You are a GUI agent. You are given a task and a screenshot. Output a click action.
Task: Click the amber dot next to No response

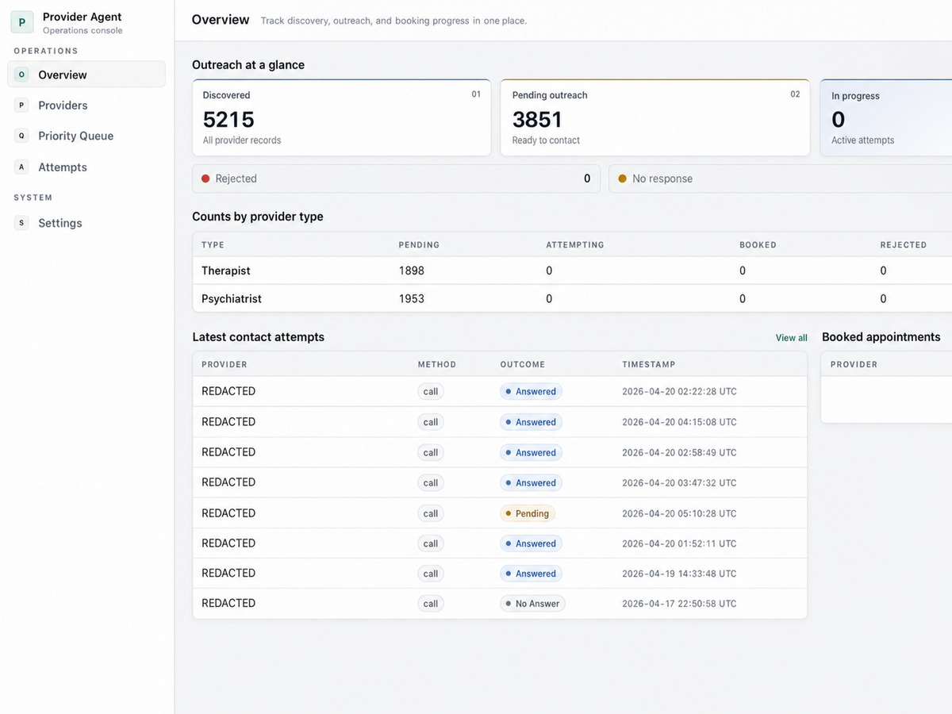pyautogui.click(x=622, y=178)
